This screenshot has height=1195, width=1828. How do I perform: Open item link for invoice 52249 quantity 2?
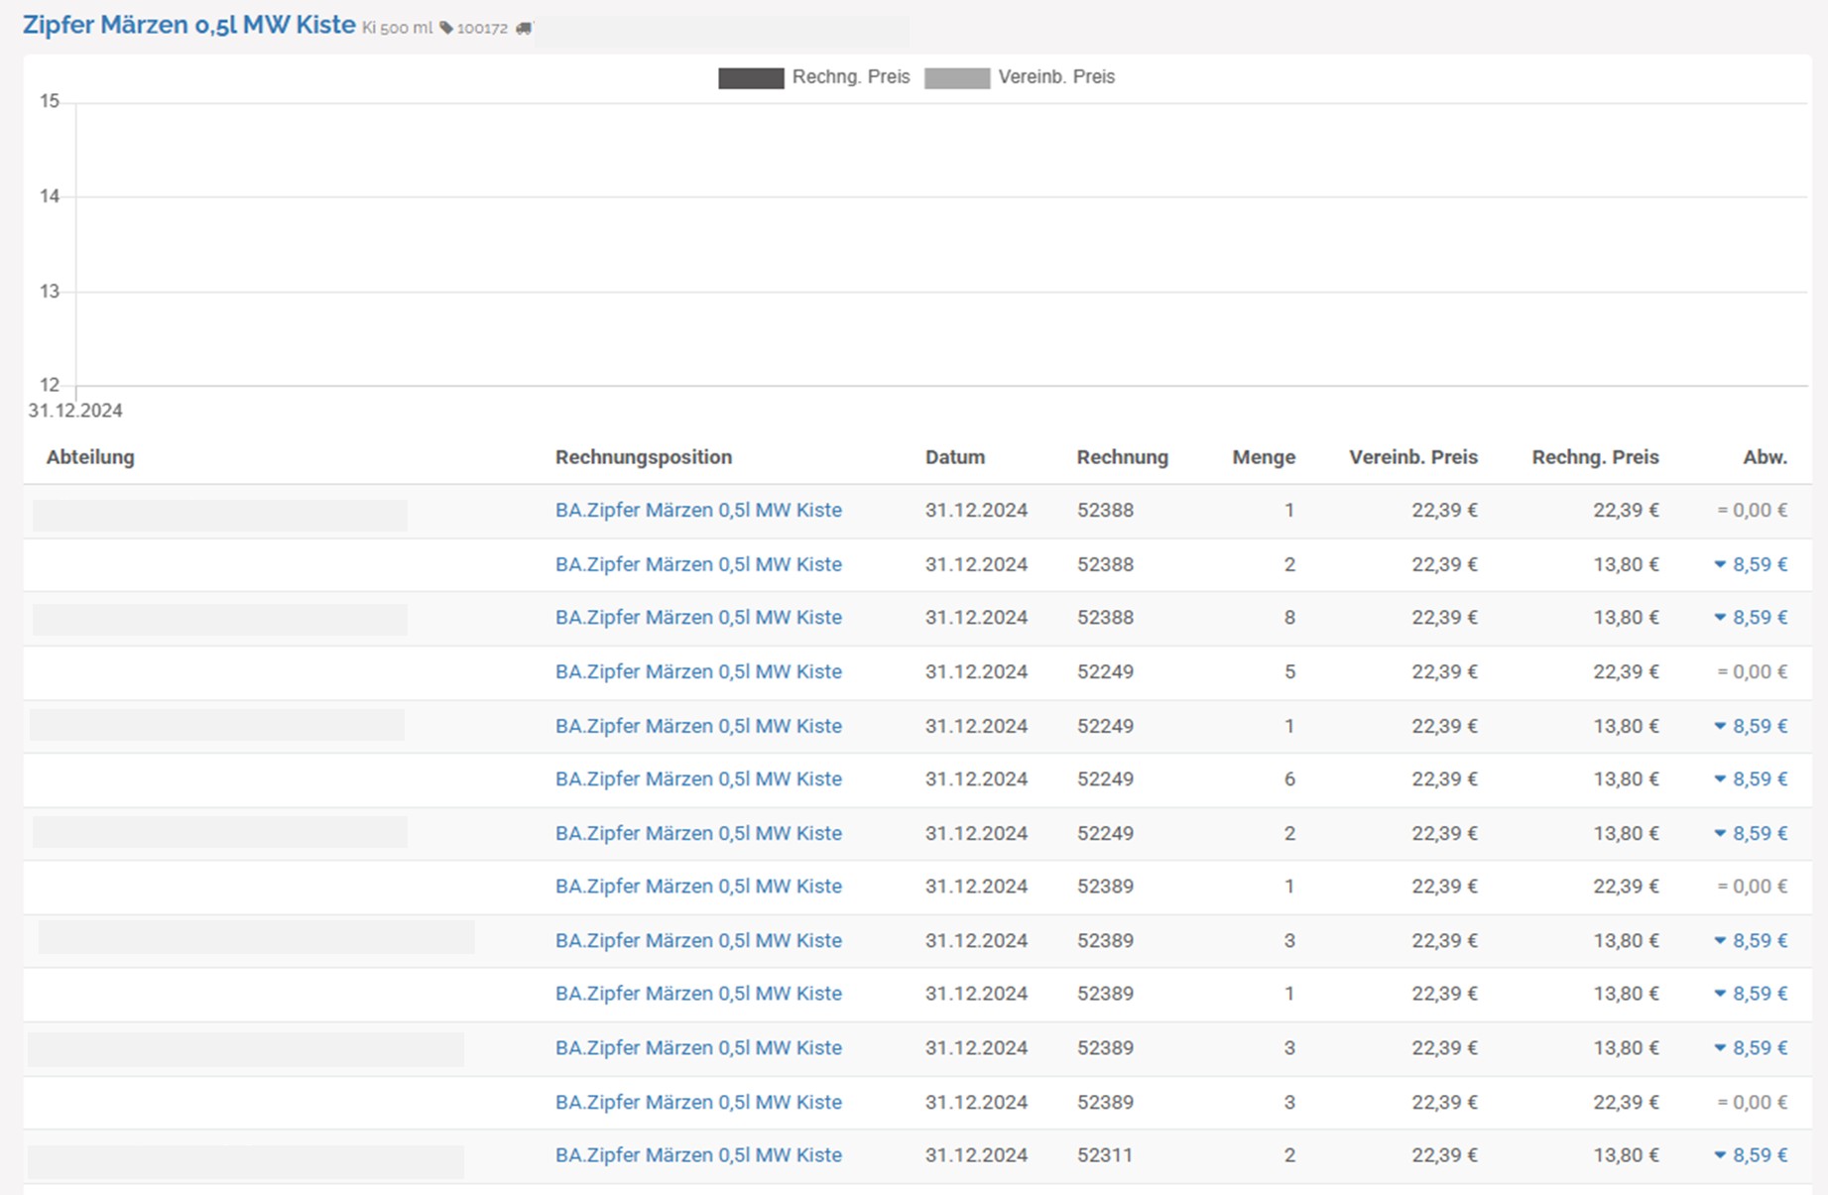click(x=698, y=833)
